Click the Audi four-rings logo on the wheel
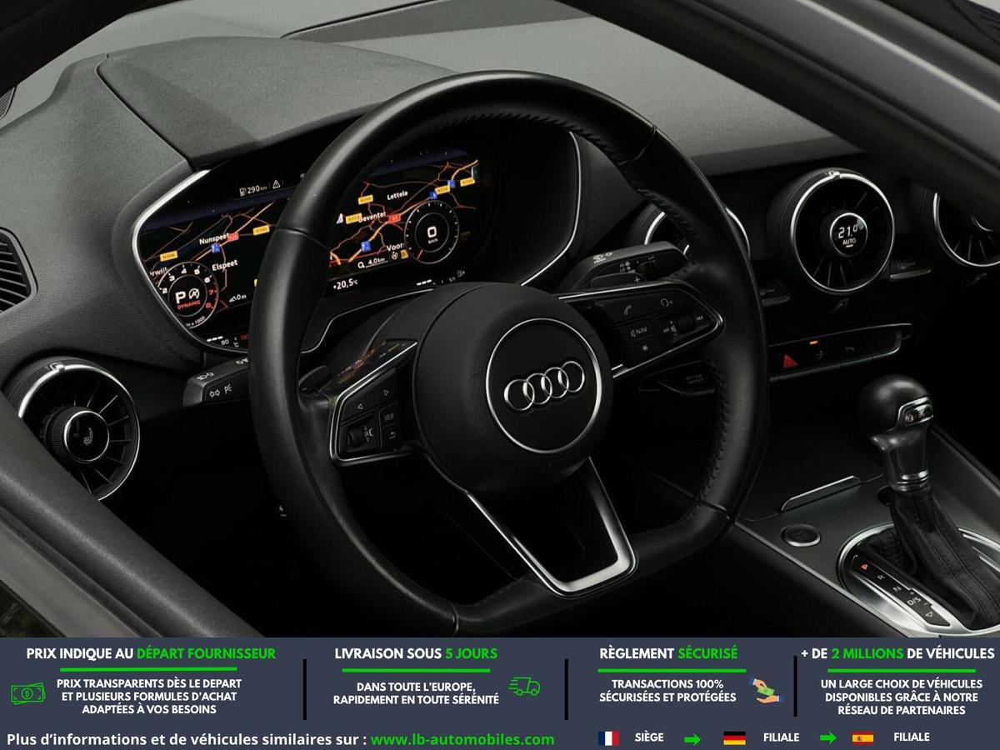The width and height of the screenshot is (1000, 750). [546, 386]
